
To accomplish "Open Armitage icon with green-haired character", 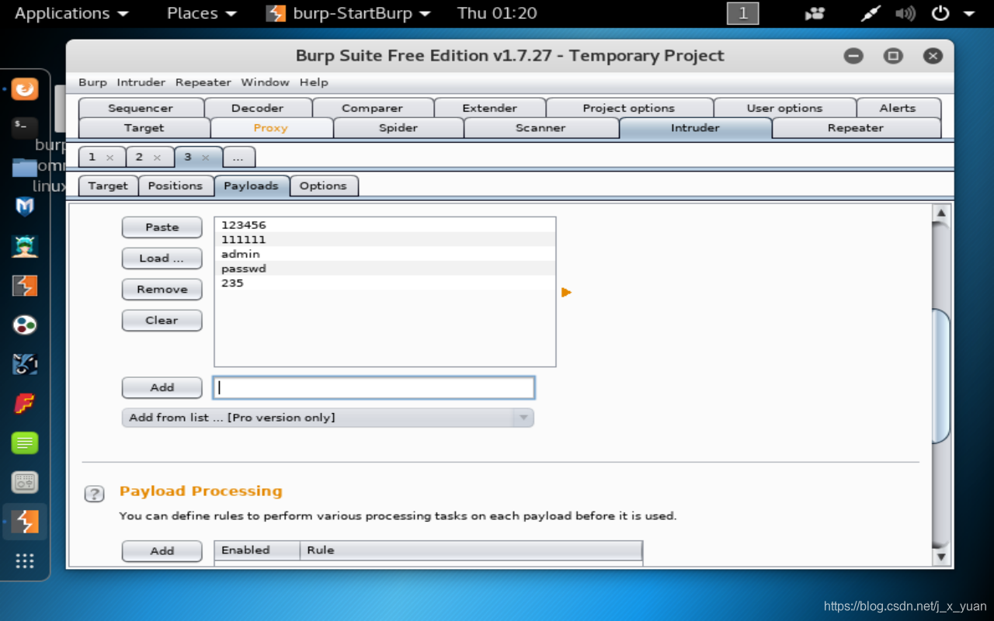I will click(x=25, y=246).
